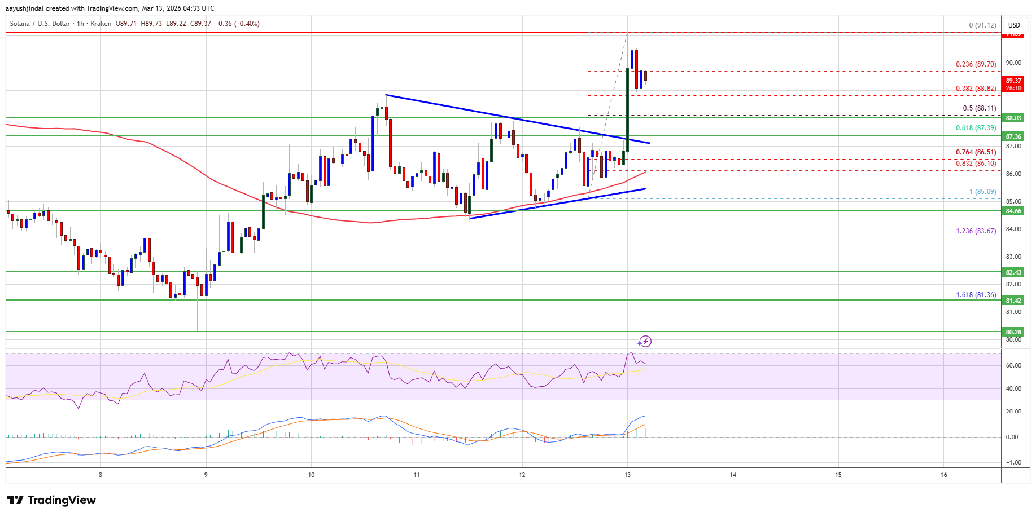The height and width of the screenshot is (517, 1036).
Task: Click the green 84.66 support level label
Action: (1013, 211)
